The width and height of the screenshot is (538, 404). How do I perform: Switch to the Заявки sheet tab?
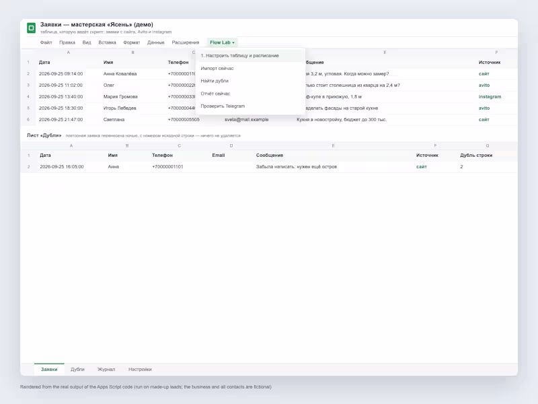tap(49, 369)
